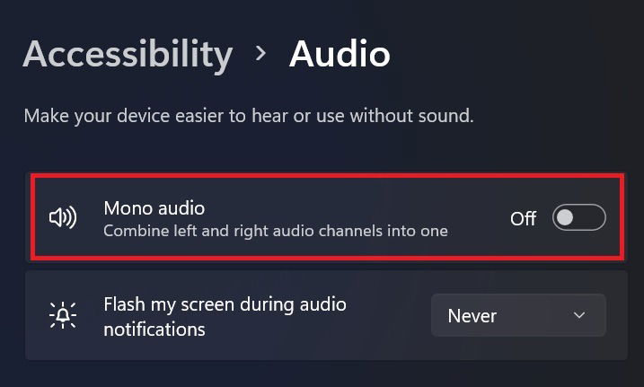Click the Flash my screen setting card

pyautogui.click(x=327, y=315)
